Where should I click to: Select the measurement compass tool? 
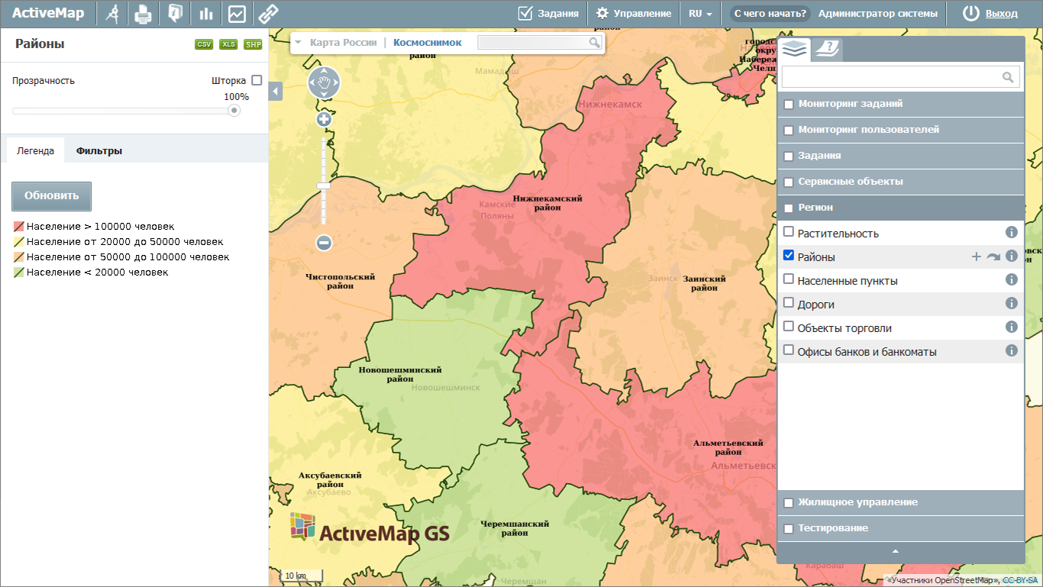tap(113, 14)
